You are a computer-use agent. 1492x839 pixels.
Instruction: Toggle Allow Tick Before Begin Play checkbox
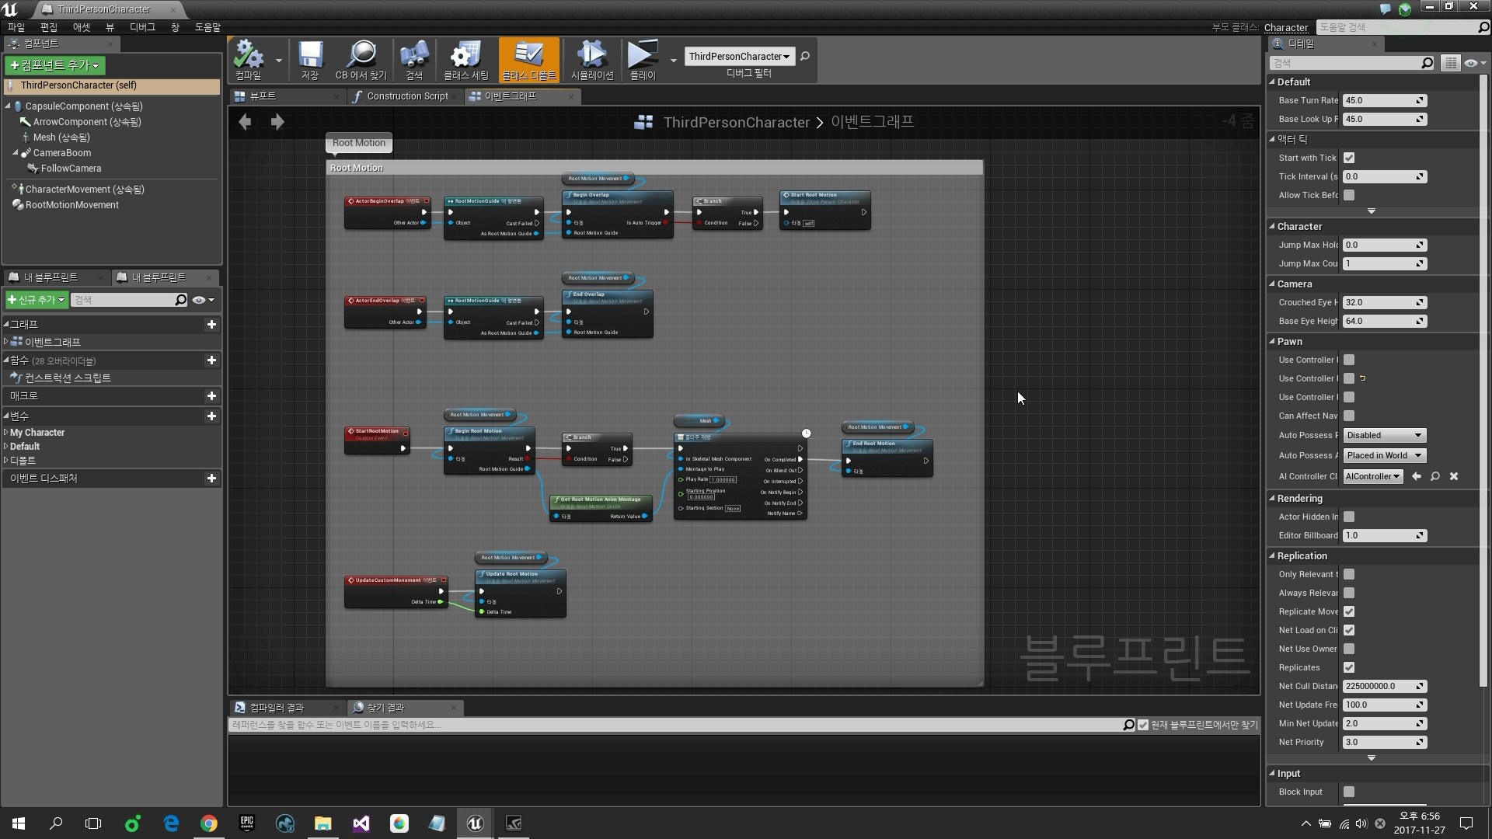pos(1349,195)
